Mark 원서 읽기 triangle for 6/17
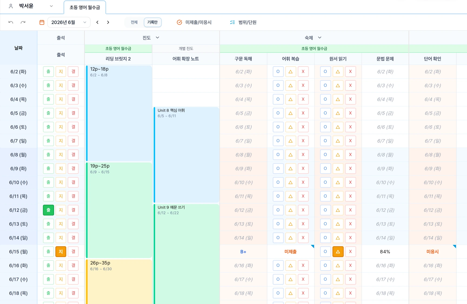This screenshot has height=304, width=467. tap(338, 279)
